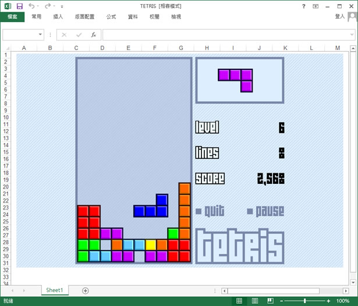This screenshot has width=358, height=306.
Task: Click the zoom slider handle
Action: point(305,301)
